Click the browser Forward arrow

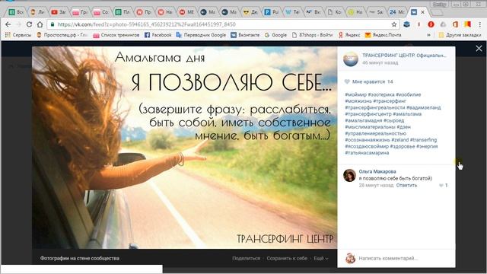tap(18, 24)
